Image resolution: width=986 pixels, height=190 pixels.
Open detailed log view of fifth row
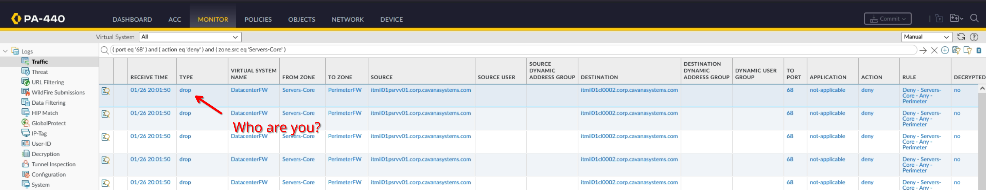(106, 184)
